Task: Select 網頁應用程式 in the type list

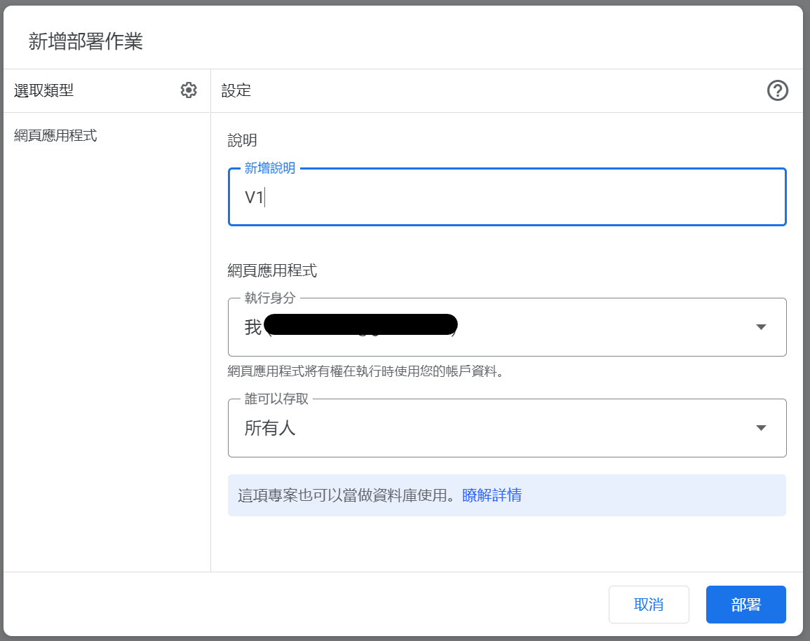Action: click(55, 135)
